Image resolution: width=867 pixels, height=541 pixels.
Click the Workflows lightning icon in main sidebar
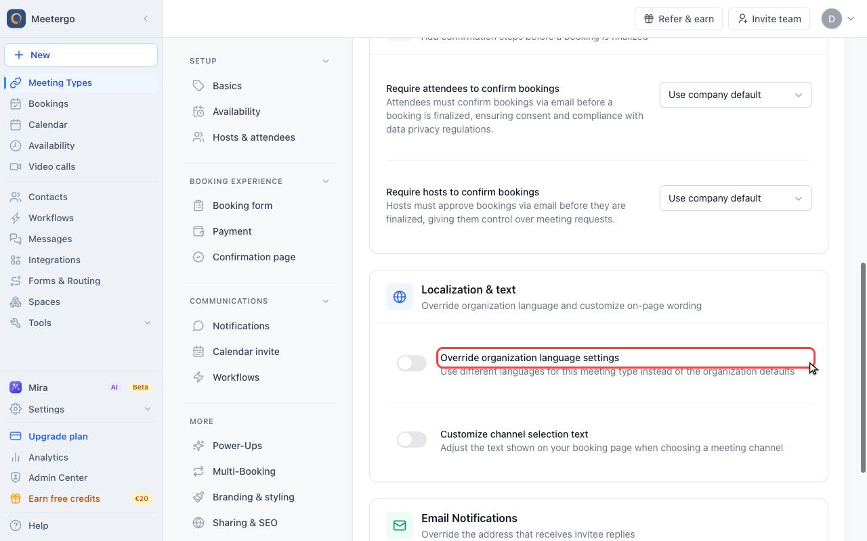16,218
